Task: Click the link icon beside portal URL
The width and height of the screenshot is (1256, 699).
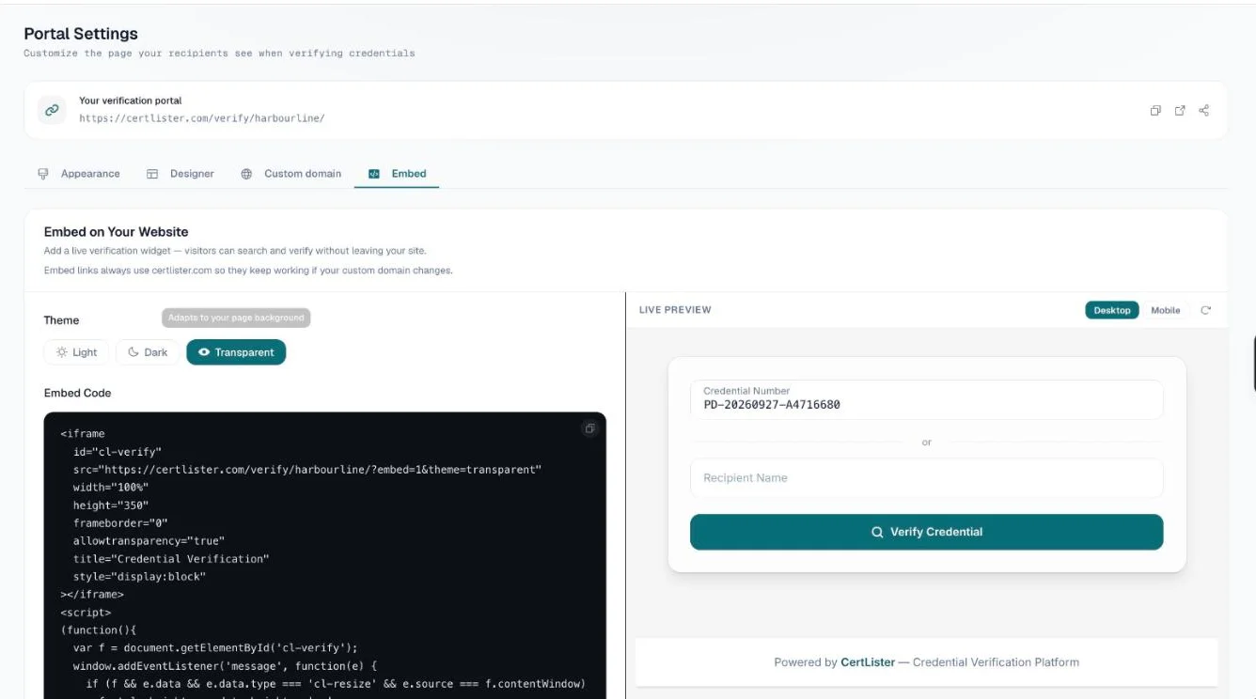Action: [x=53, y=110]
